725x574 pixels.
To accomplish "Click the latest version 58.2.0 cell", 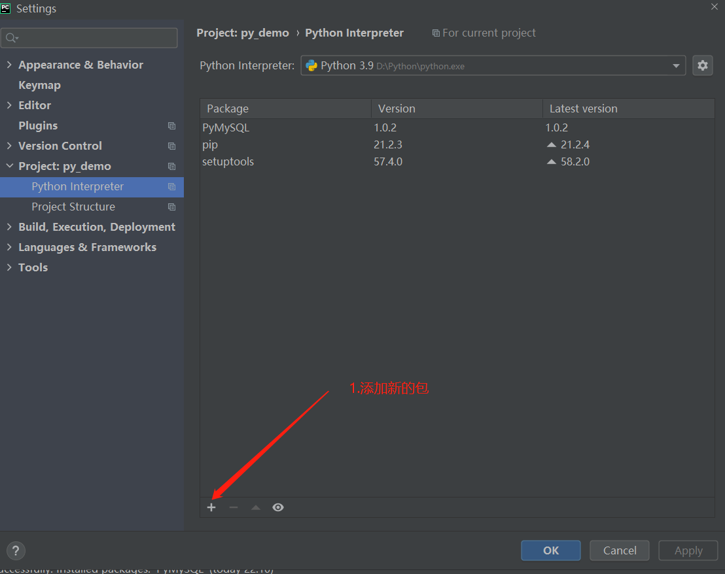I will pos(575,161).
